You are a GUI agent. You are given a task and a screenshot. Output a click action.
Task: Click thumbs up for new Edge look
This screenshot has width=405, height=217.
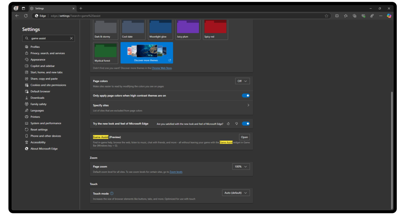coord(229,124)
